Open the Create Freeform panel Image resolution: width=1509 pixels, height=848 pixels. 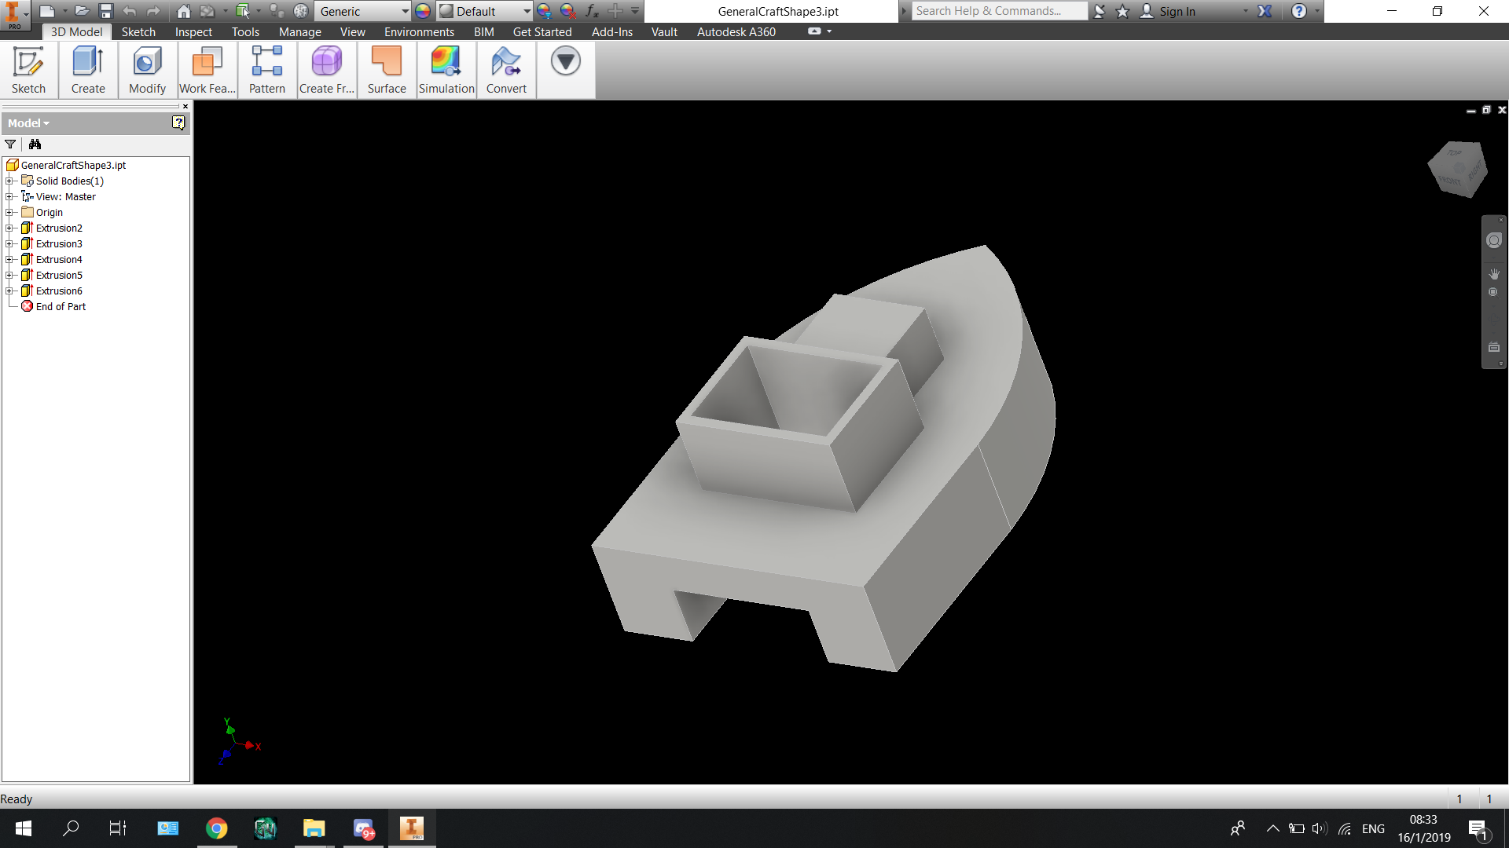click(327, 70)
